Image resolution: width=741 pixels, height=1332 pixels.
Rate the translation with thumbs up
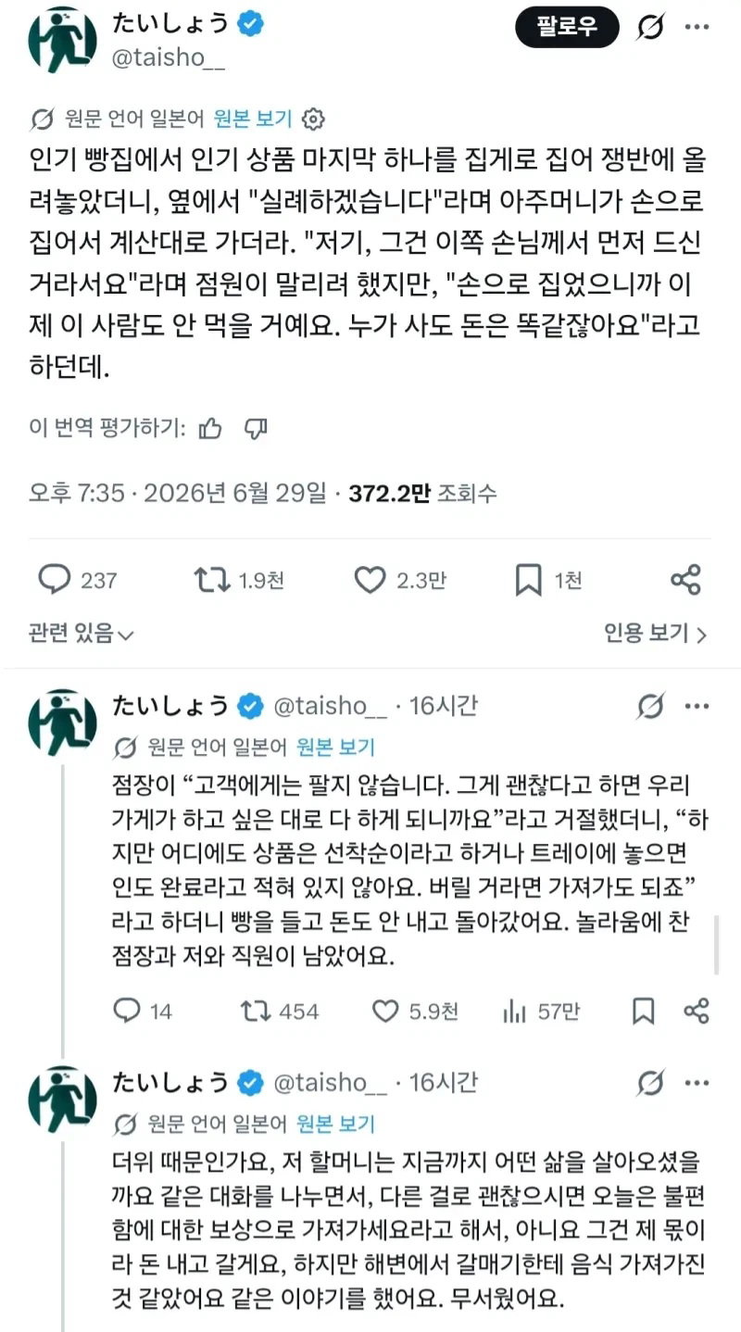click(x=211, y=427)
